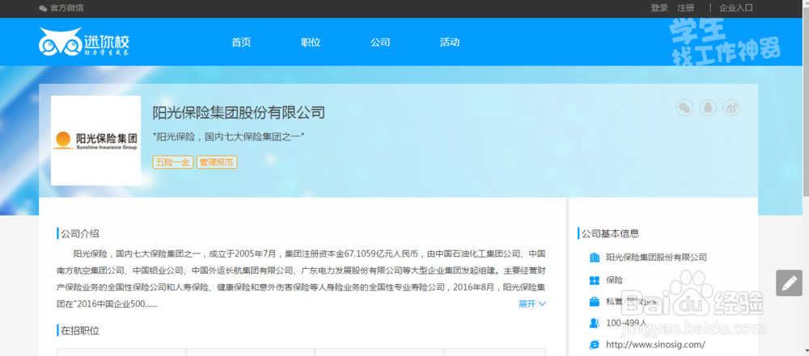
Task: Click the 五险一金 tag
Action: pos(173,162)
